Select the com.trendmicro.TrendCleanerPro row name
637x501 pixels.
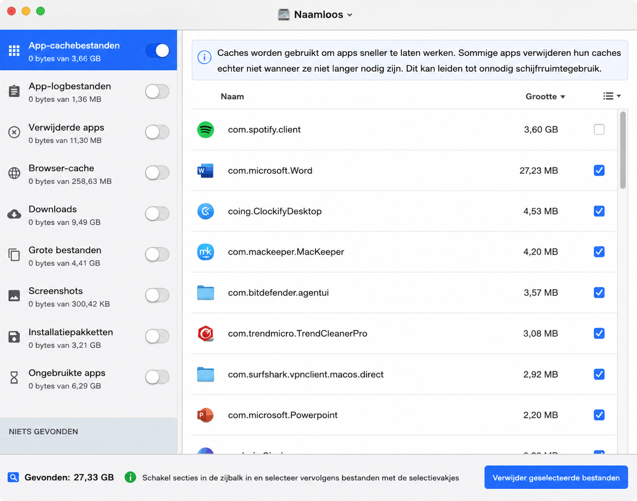click(298, 334)
